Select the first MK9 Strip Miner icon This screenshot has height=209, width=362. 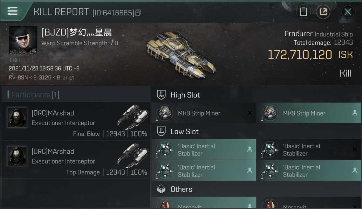click(x=164, y=113)
